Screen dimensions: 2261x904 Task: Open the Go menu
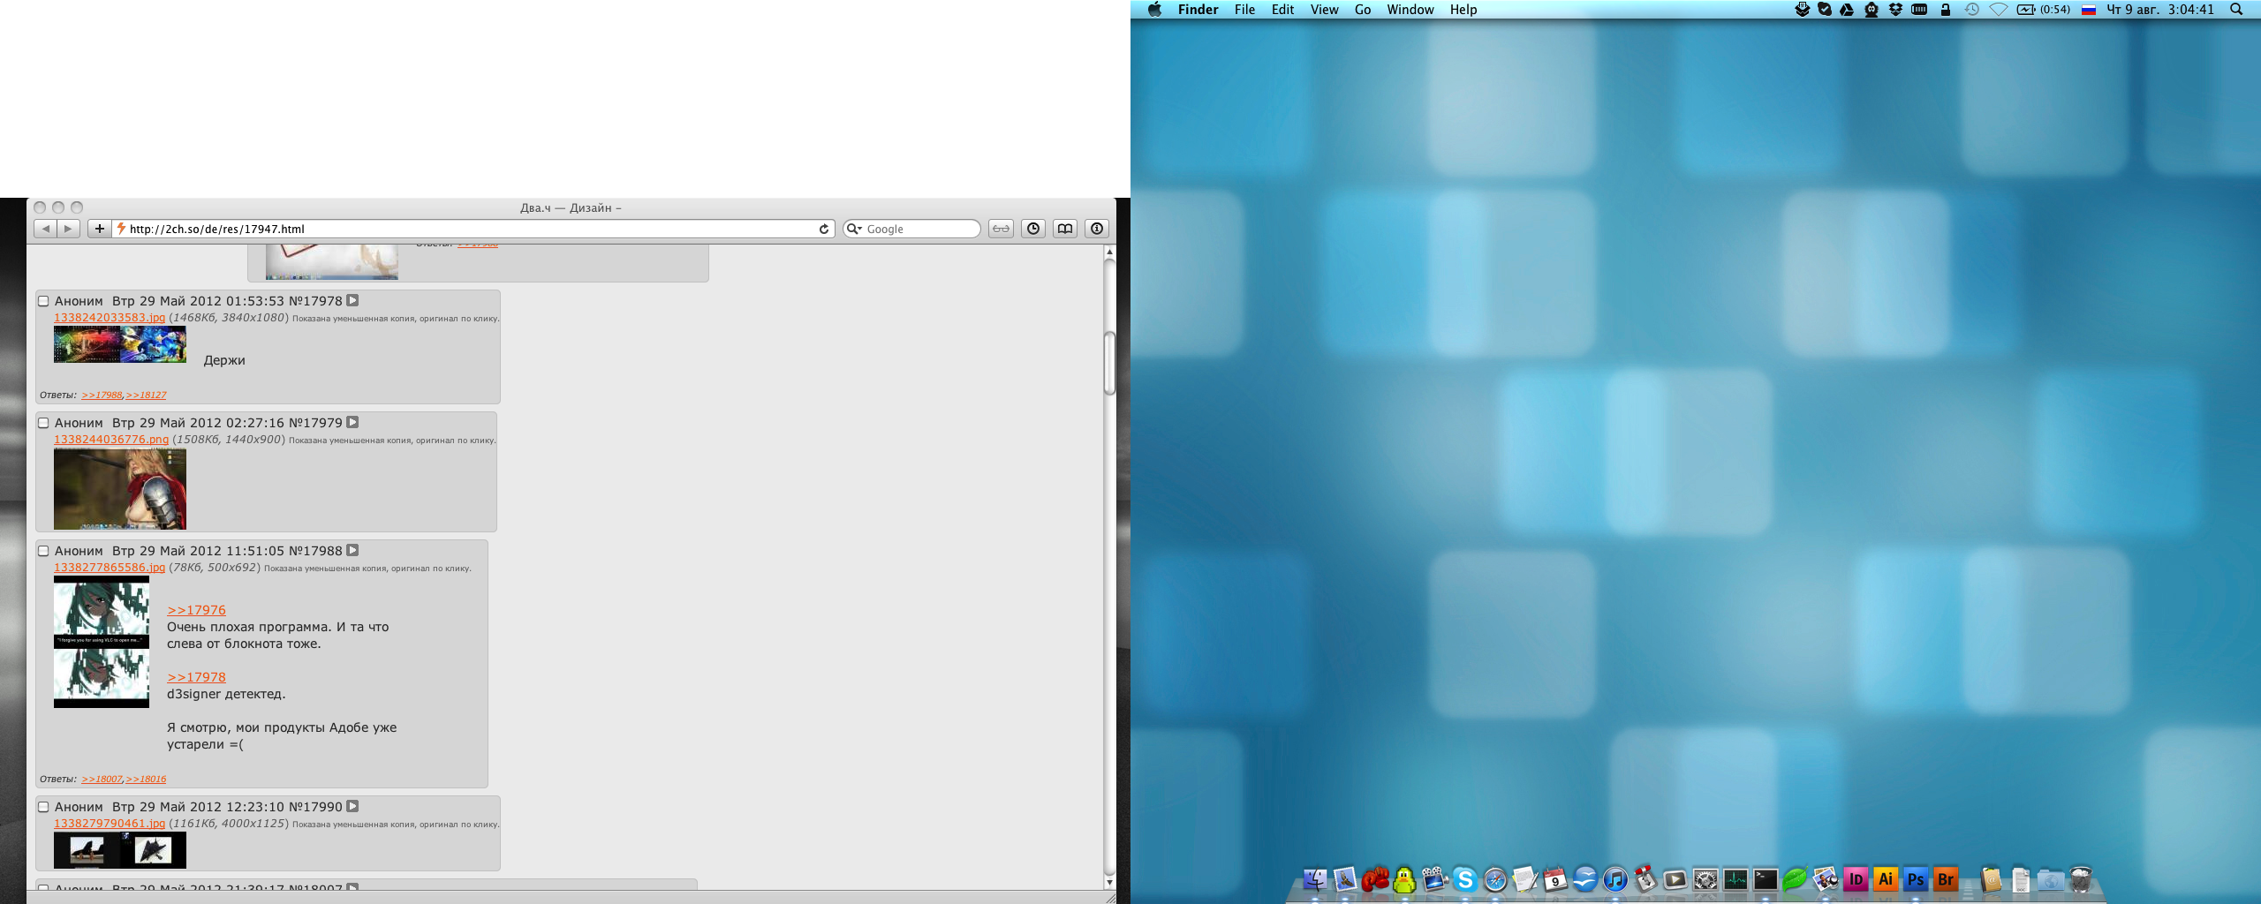(1363, 10)
